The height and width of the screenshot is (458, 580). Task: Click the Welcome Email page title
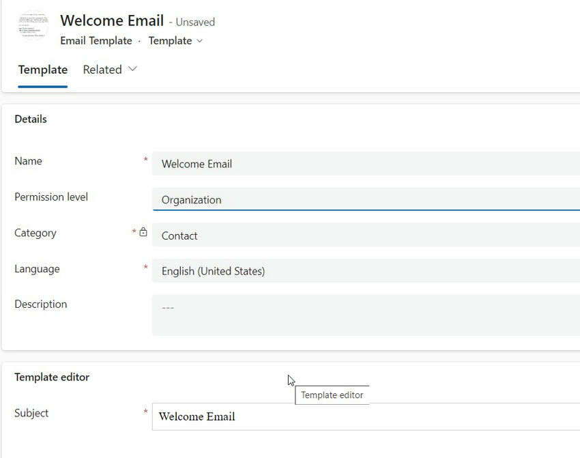112,20
